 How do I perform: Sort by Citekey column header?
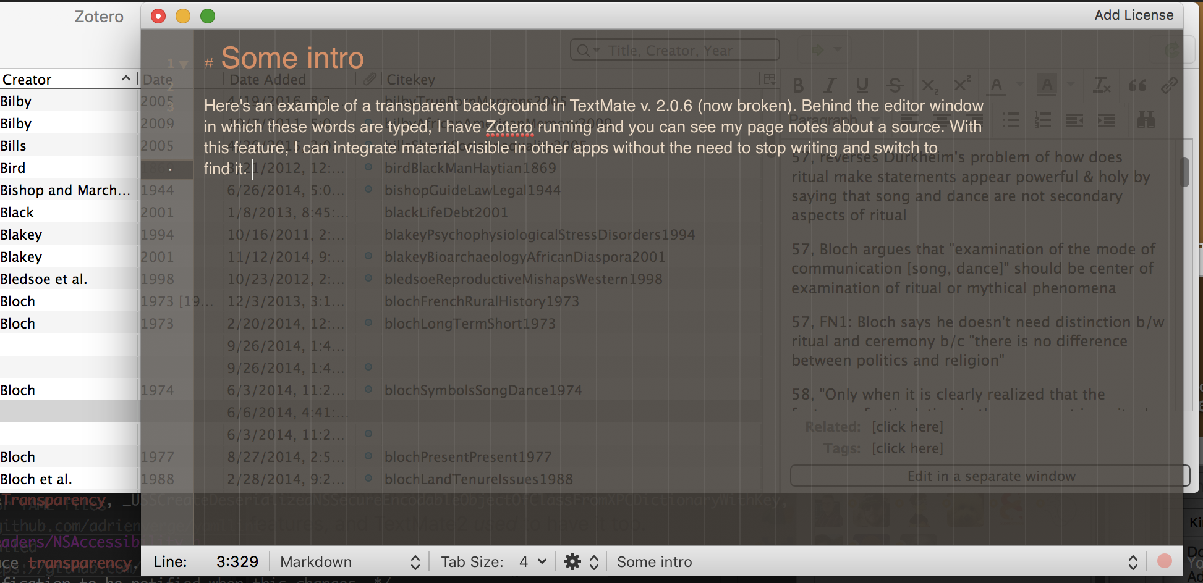410,80
